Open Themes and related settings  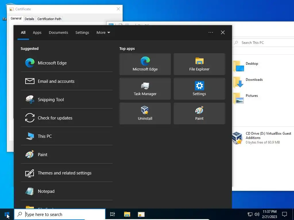[66, 173]
